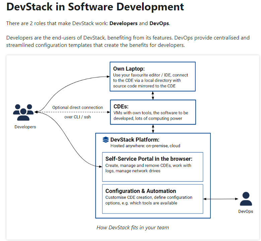Click the bold 'Developers' word in intro sentence
261x241 pixels.
[x=124, y=23]
